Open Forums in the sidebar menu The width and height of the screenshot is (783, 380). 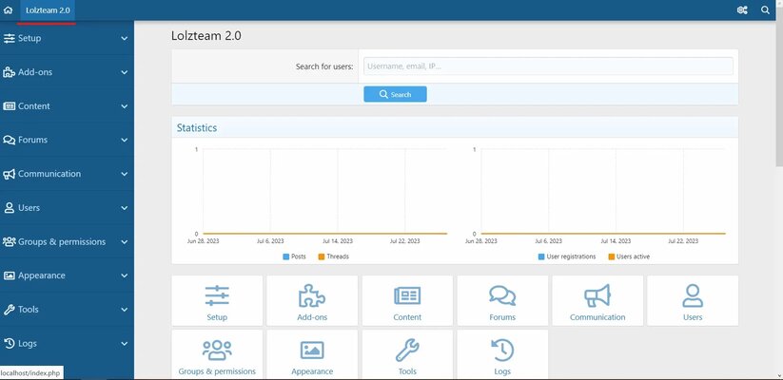33,141
